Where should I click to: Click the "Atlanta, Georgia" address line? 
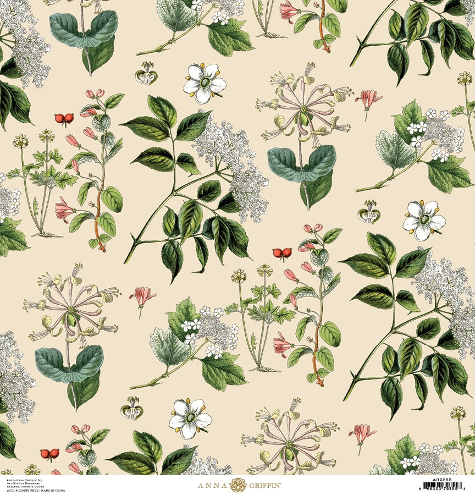pyautogui.click(x=26, y=487)
